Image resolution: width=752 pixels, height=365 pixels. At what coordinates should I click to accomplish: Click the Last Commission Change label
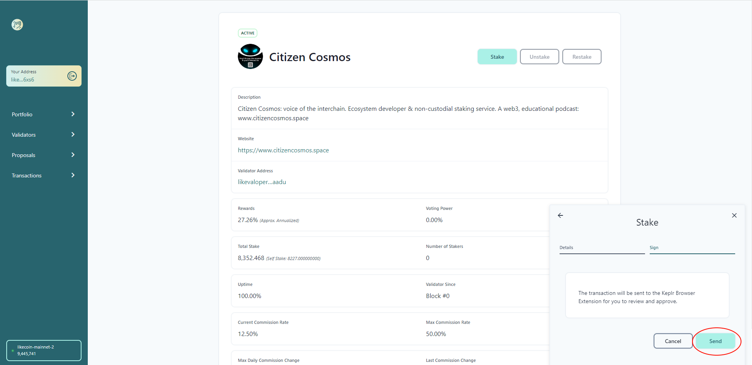pos(451,360)
